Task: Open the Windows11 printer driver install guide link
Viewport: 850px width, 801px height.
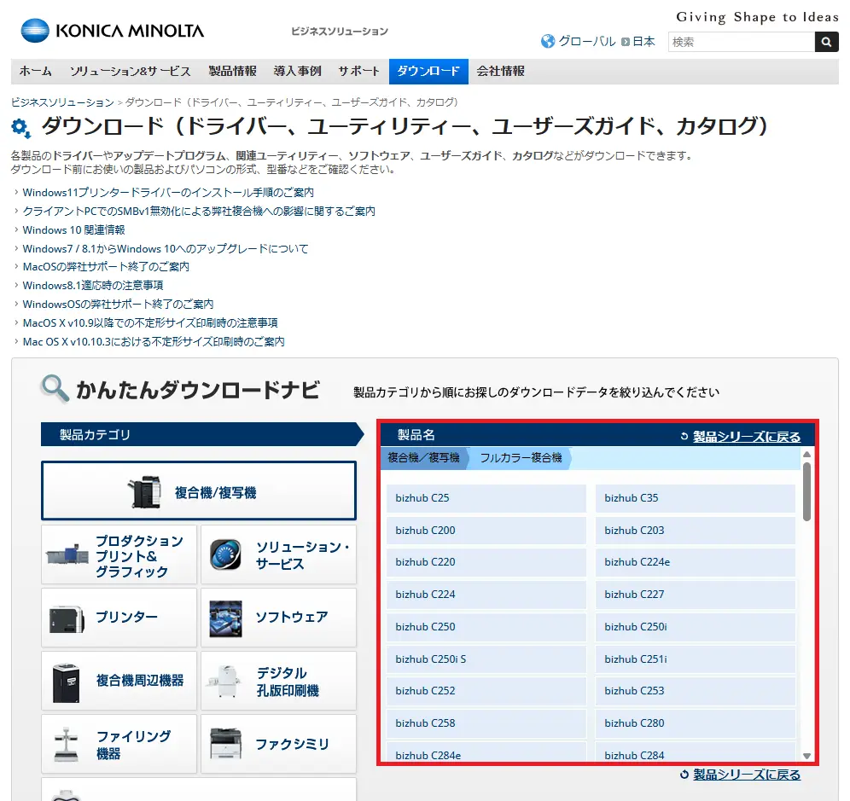Action: coord(168,193)
